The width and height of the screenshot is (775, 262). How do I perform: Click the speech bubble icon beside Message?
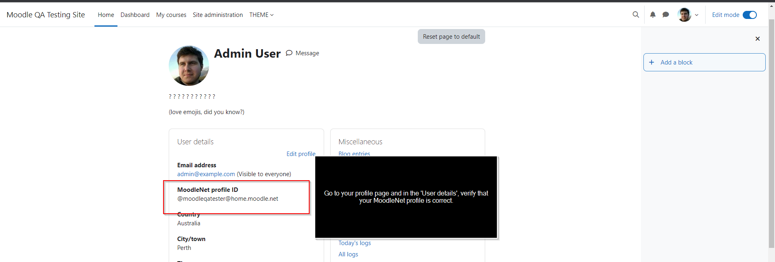(x=289, y=53)
